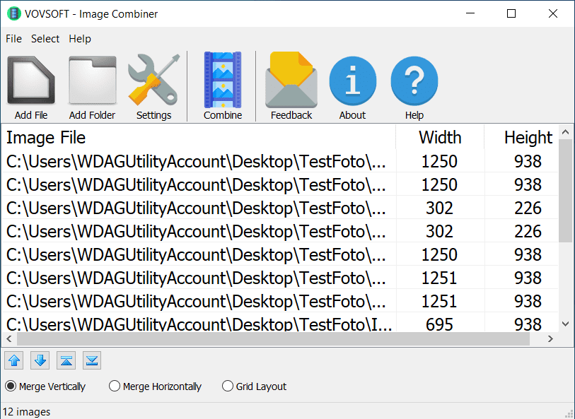Click the horizontal scrollbar right arrow
575x419 pixels.
tap(551, 339)
